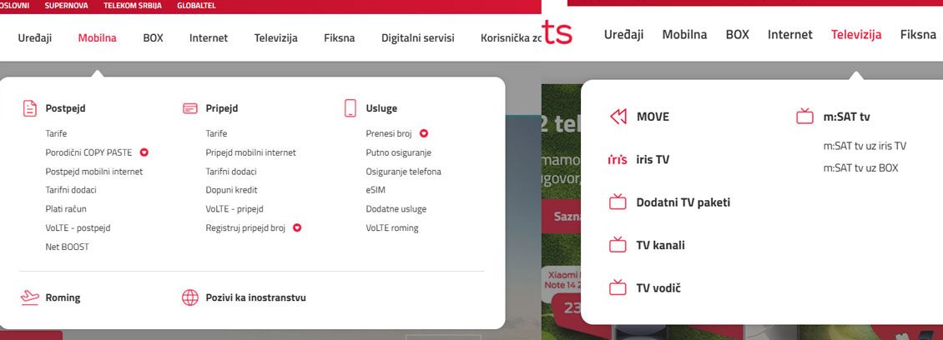
Task: Click the iris TV logo icon
Action: [618, 160]
